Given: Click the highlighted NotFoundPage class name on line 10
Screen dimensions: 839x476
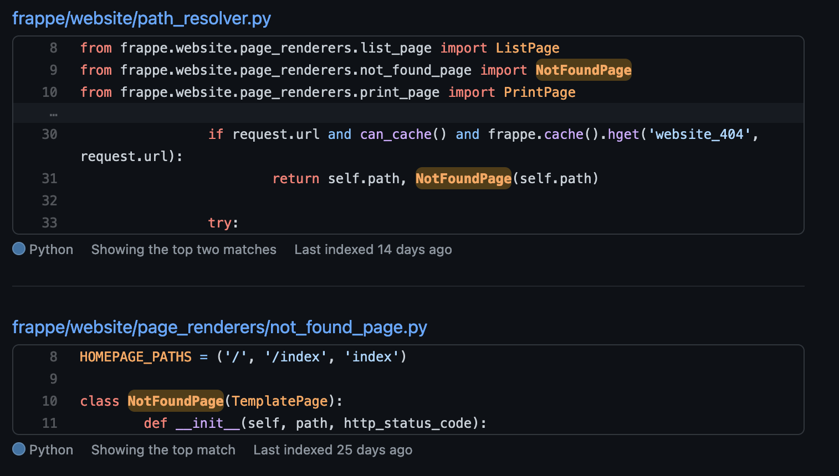Looking at the screenshot, I should (x=175, y=401).
